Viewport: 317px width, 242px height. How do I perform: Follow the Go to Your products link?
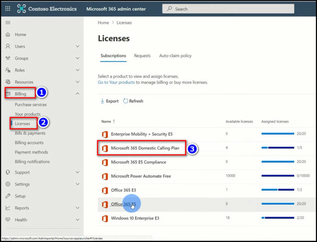[116, 82]
